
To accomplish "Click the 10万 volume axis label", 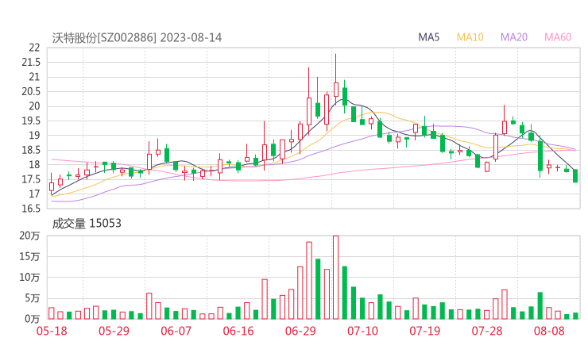I will (29, 278).
